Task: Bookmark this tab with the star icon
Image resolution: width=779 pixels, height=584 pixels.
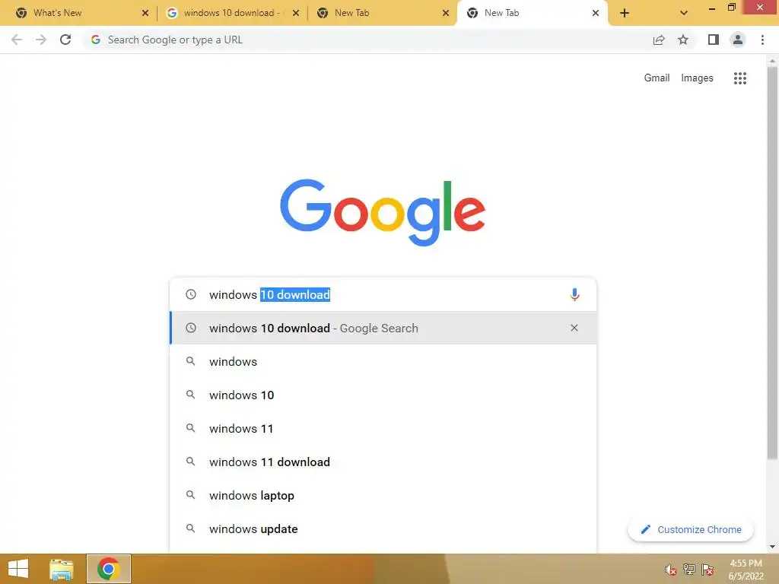Action: click(x=683, y=40)
